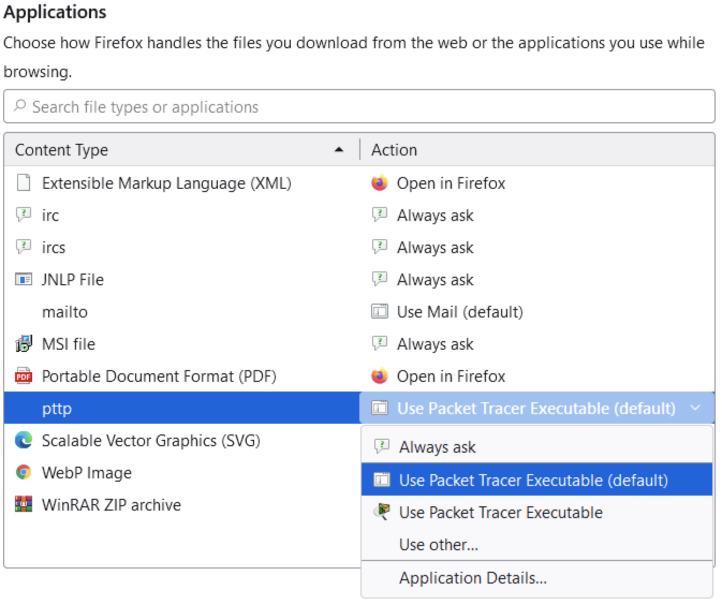Sort list by Content Type header

tap(182, 150)
